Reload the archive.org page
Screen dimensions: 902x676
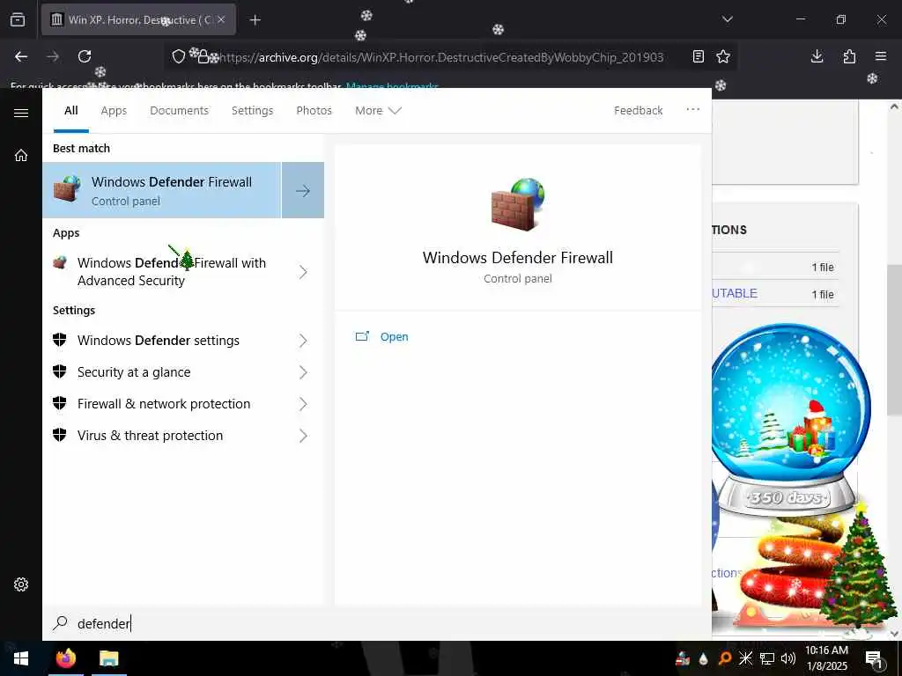[x=85, y=56]
